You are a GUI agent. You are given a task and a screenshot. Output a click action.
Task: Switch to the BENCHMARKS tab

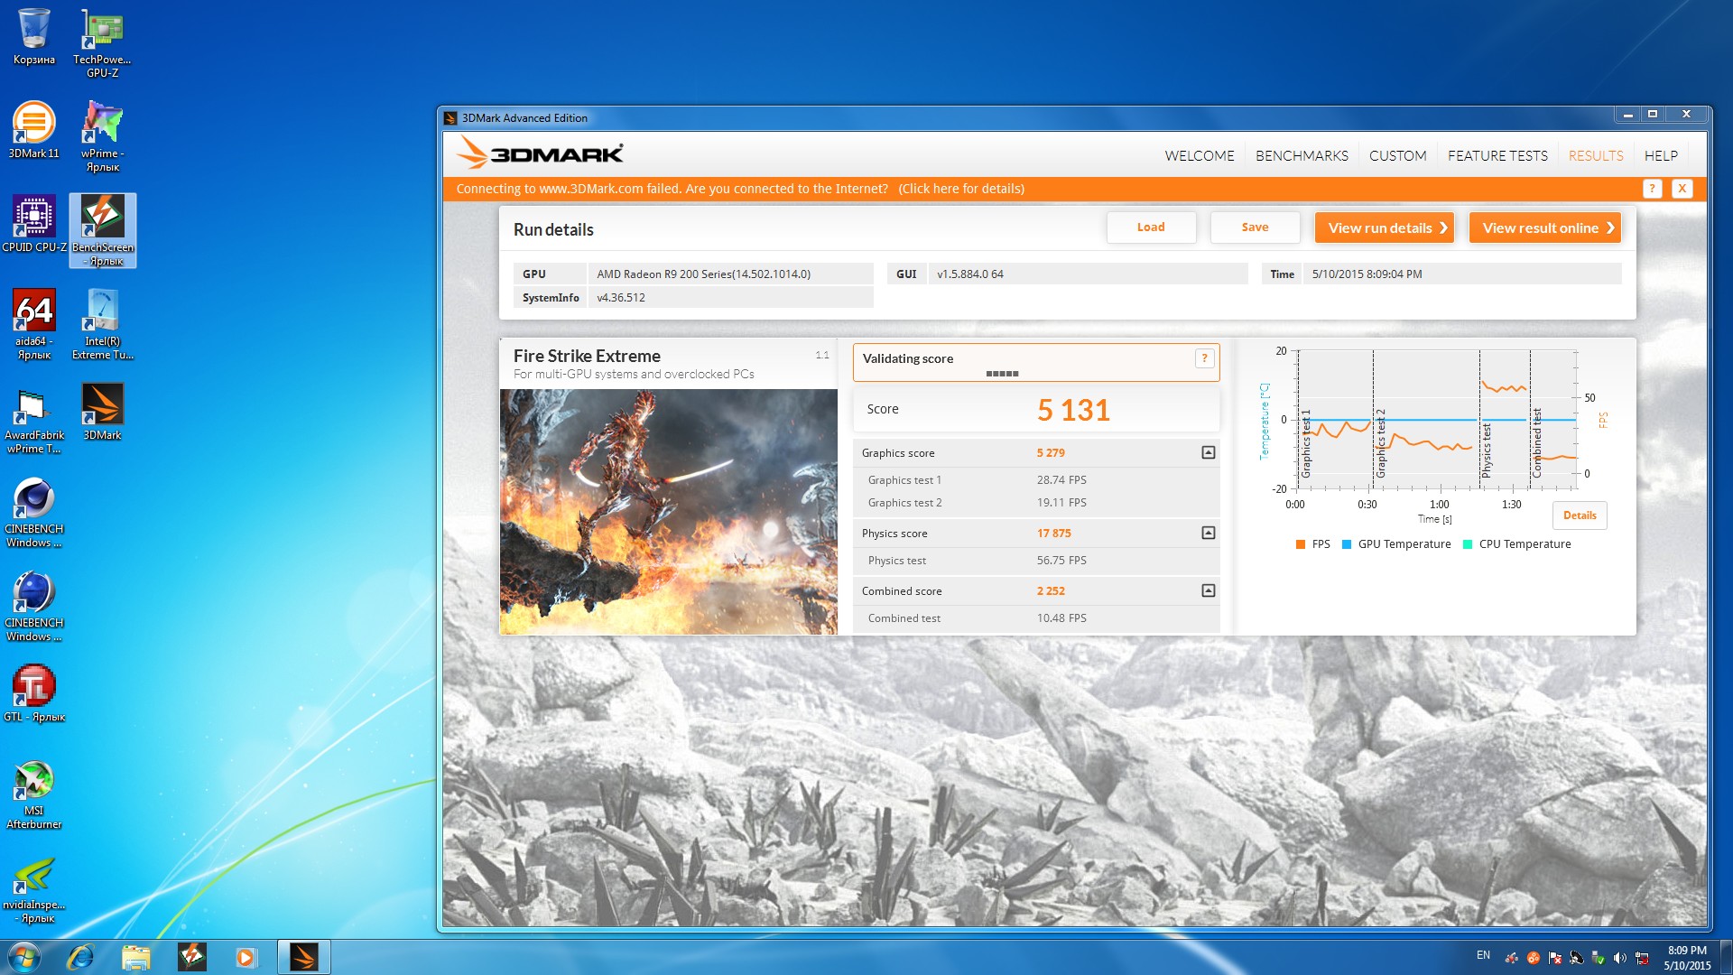pyautogui.click(x=1302, y=155)
